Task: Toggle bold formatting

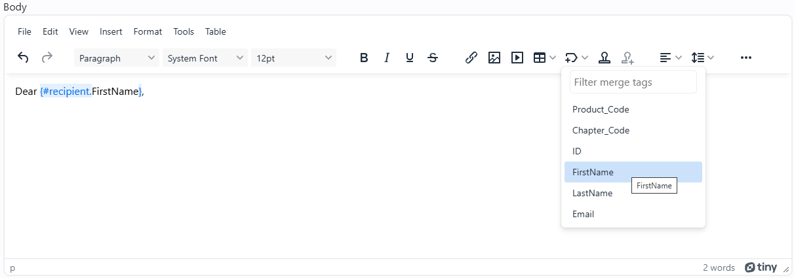Action: click(x=364, y=58)
